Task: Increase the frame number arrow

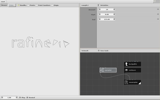Action: point(17,97)
